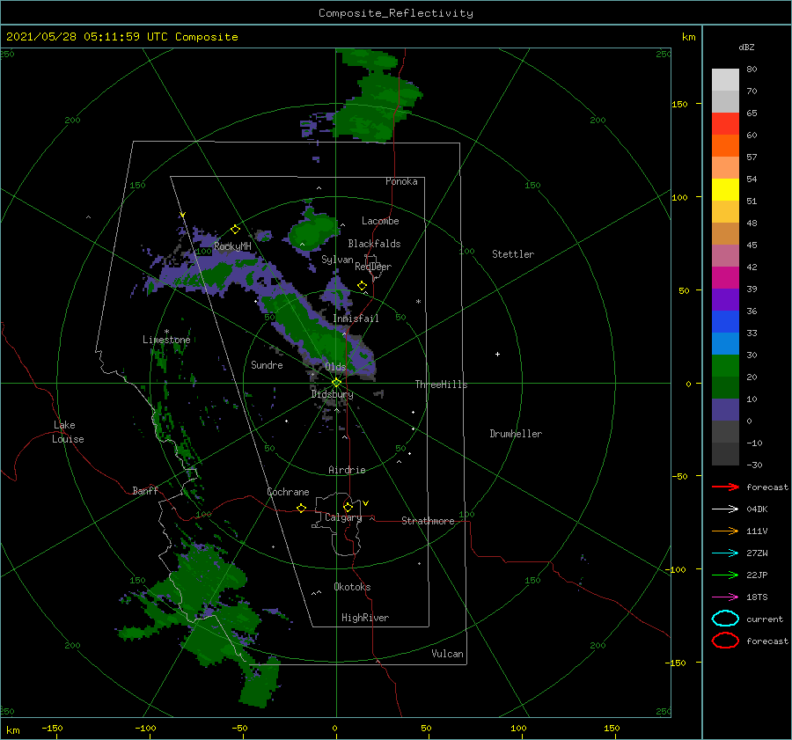Click the dBZ legend heading
The width and height of the screenshot is (792, 740).
pyautogui.click(x=746, y=47)
